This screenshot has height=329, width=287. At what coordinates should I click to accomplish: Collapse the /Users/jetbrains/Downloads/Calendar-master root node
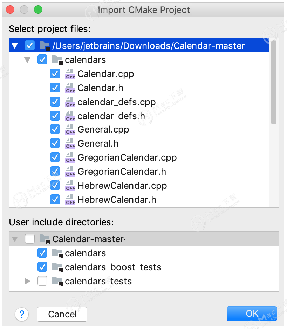(x=15, y=46)
